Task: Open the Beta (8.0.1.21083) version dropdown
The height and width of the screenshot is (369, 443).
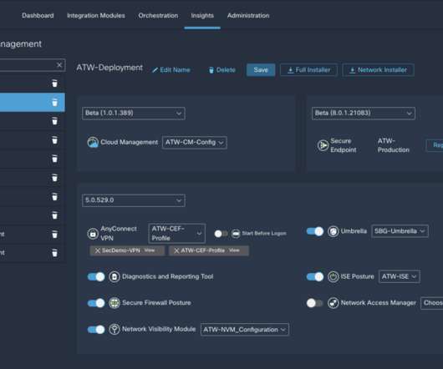Action: pos(364,114)
